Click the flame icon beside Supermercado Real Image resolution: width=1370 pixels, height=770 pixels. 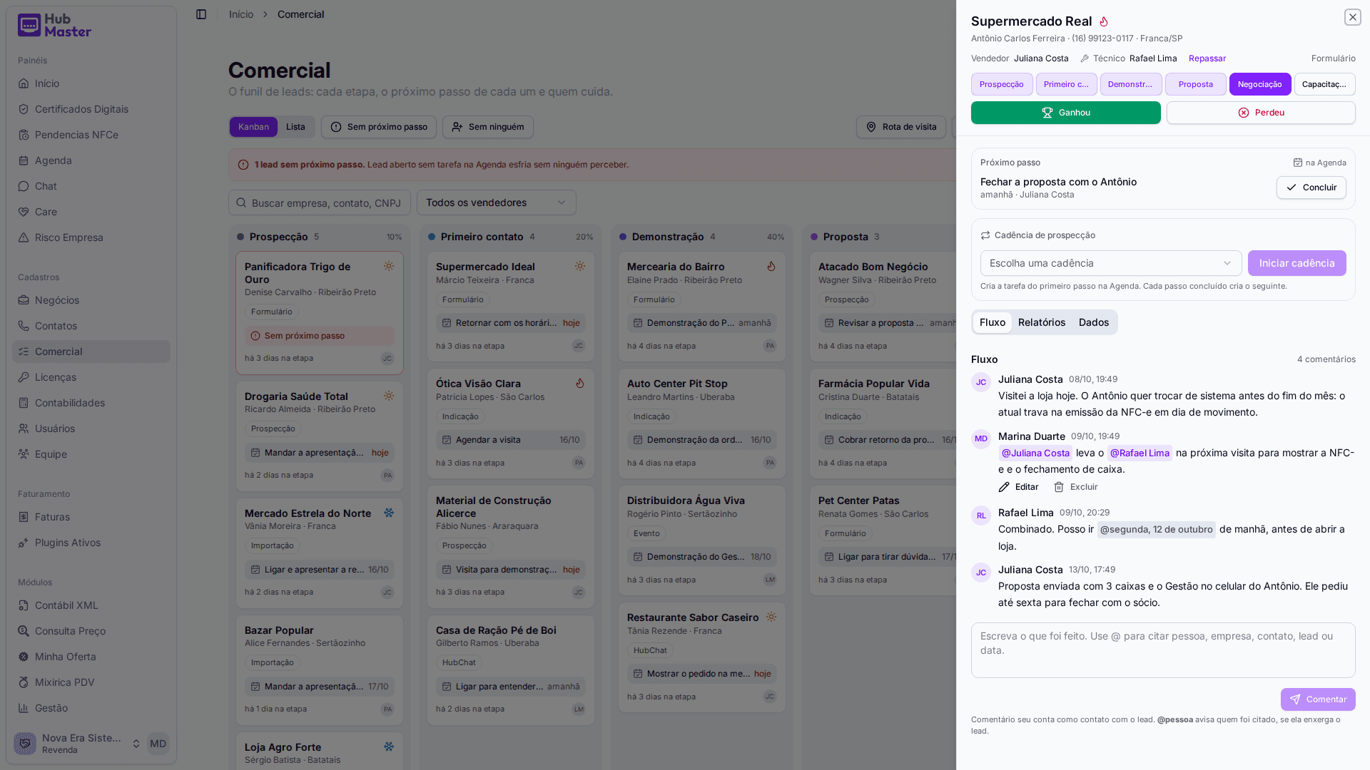click(1104, 21)
